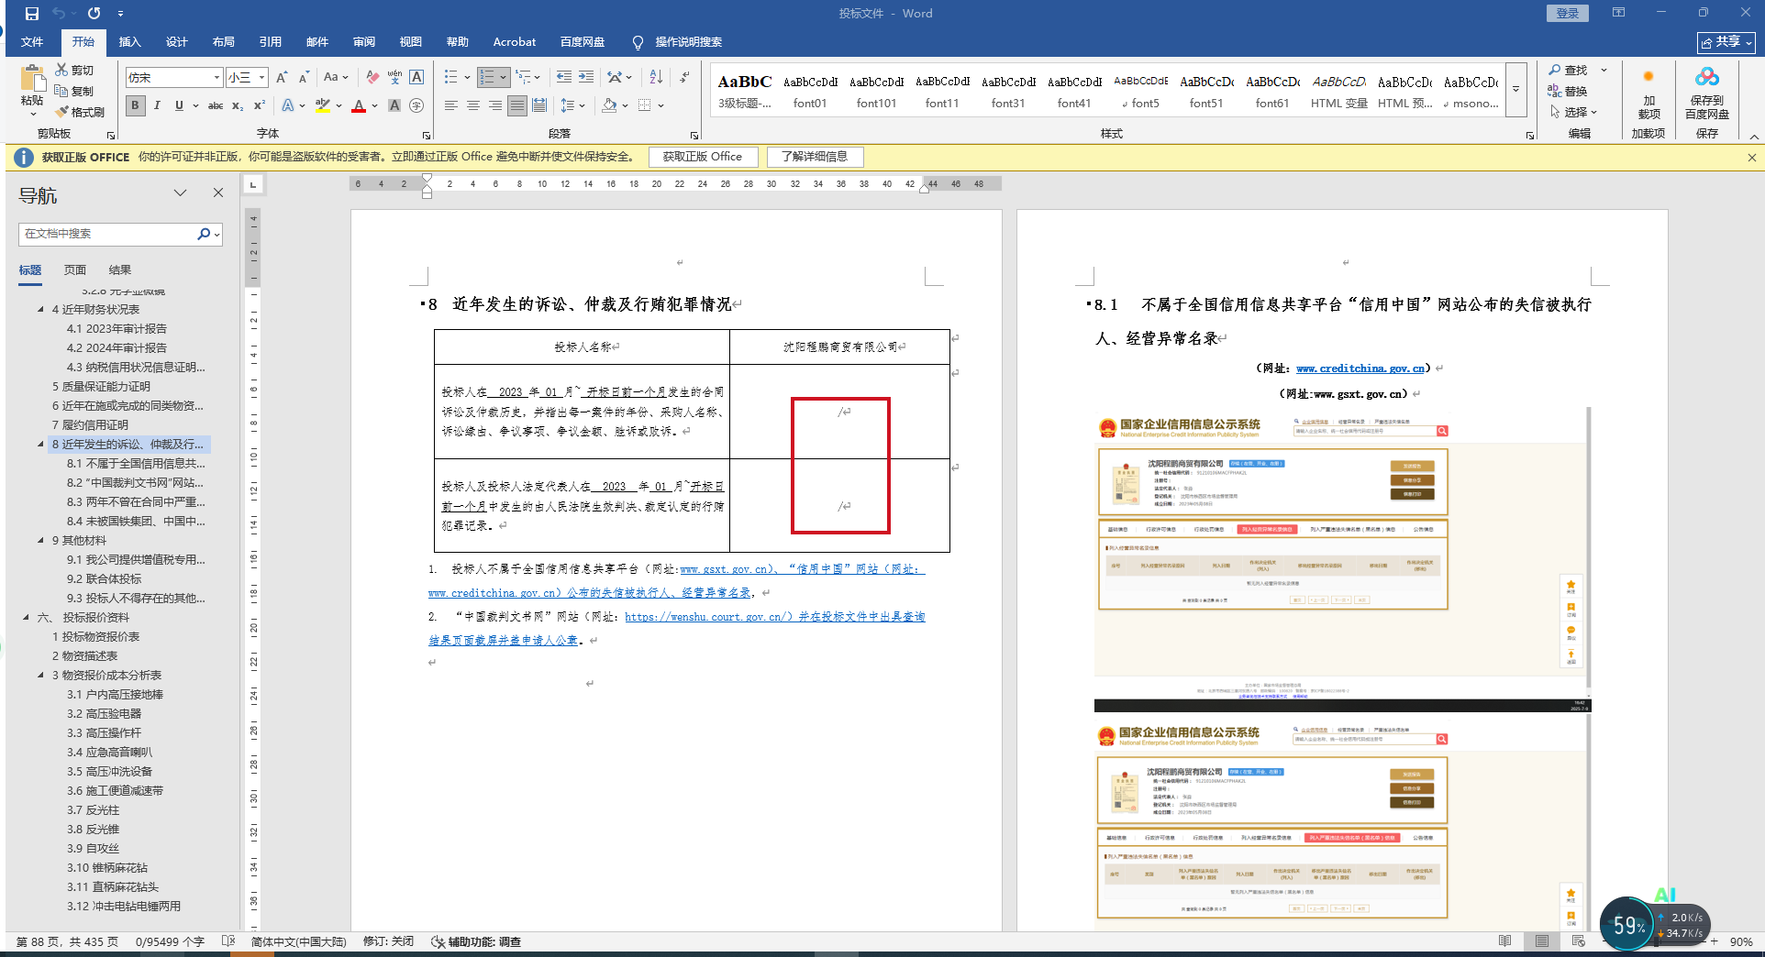Image resolution: width=1765 pixels, height=957 pixels.
Task: Close the navigation pane
Action: 218,192
